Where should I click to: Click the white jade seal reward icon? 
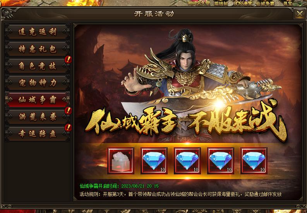(121, 161)
